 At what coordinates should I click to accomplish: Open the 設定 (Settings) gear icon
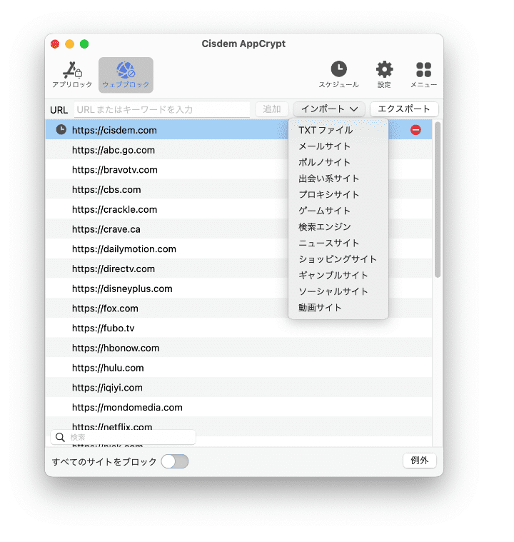coord(384,75)
